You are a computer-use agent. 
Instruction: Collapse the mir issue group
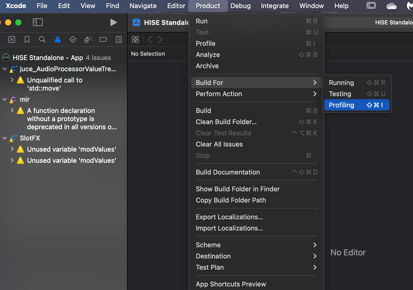click(5, 99)
